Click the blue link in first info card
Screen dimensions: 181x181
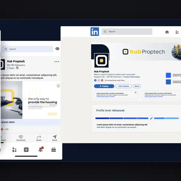pyautogui.click(x=106, y=97)
